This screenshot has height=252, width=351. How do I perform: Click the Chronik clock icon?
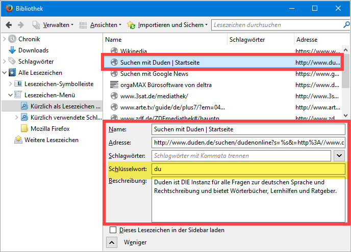click(x=12, y=39)
